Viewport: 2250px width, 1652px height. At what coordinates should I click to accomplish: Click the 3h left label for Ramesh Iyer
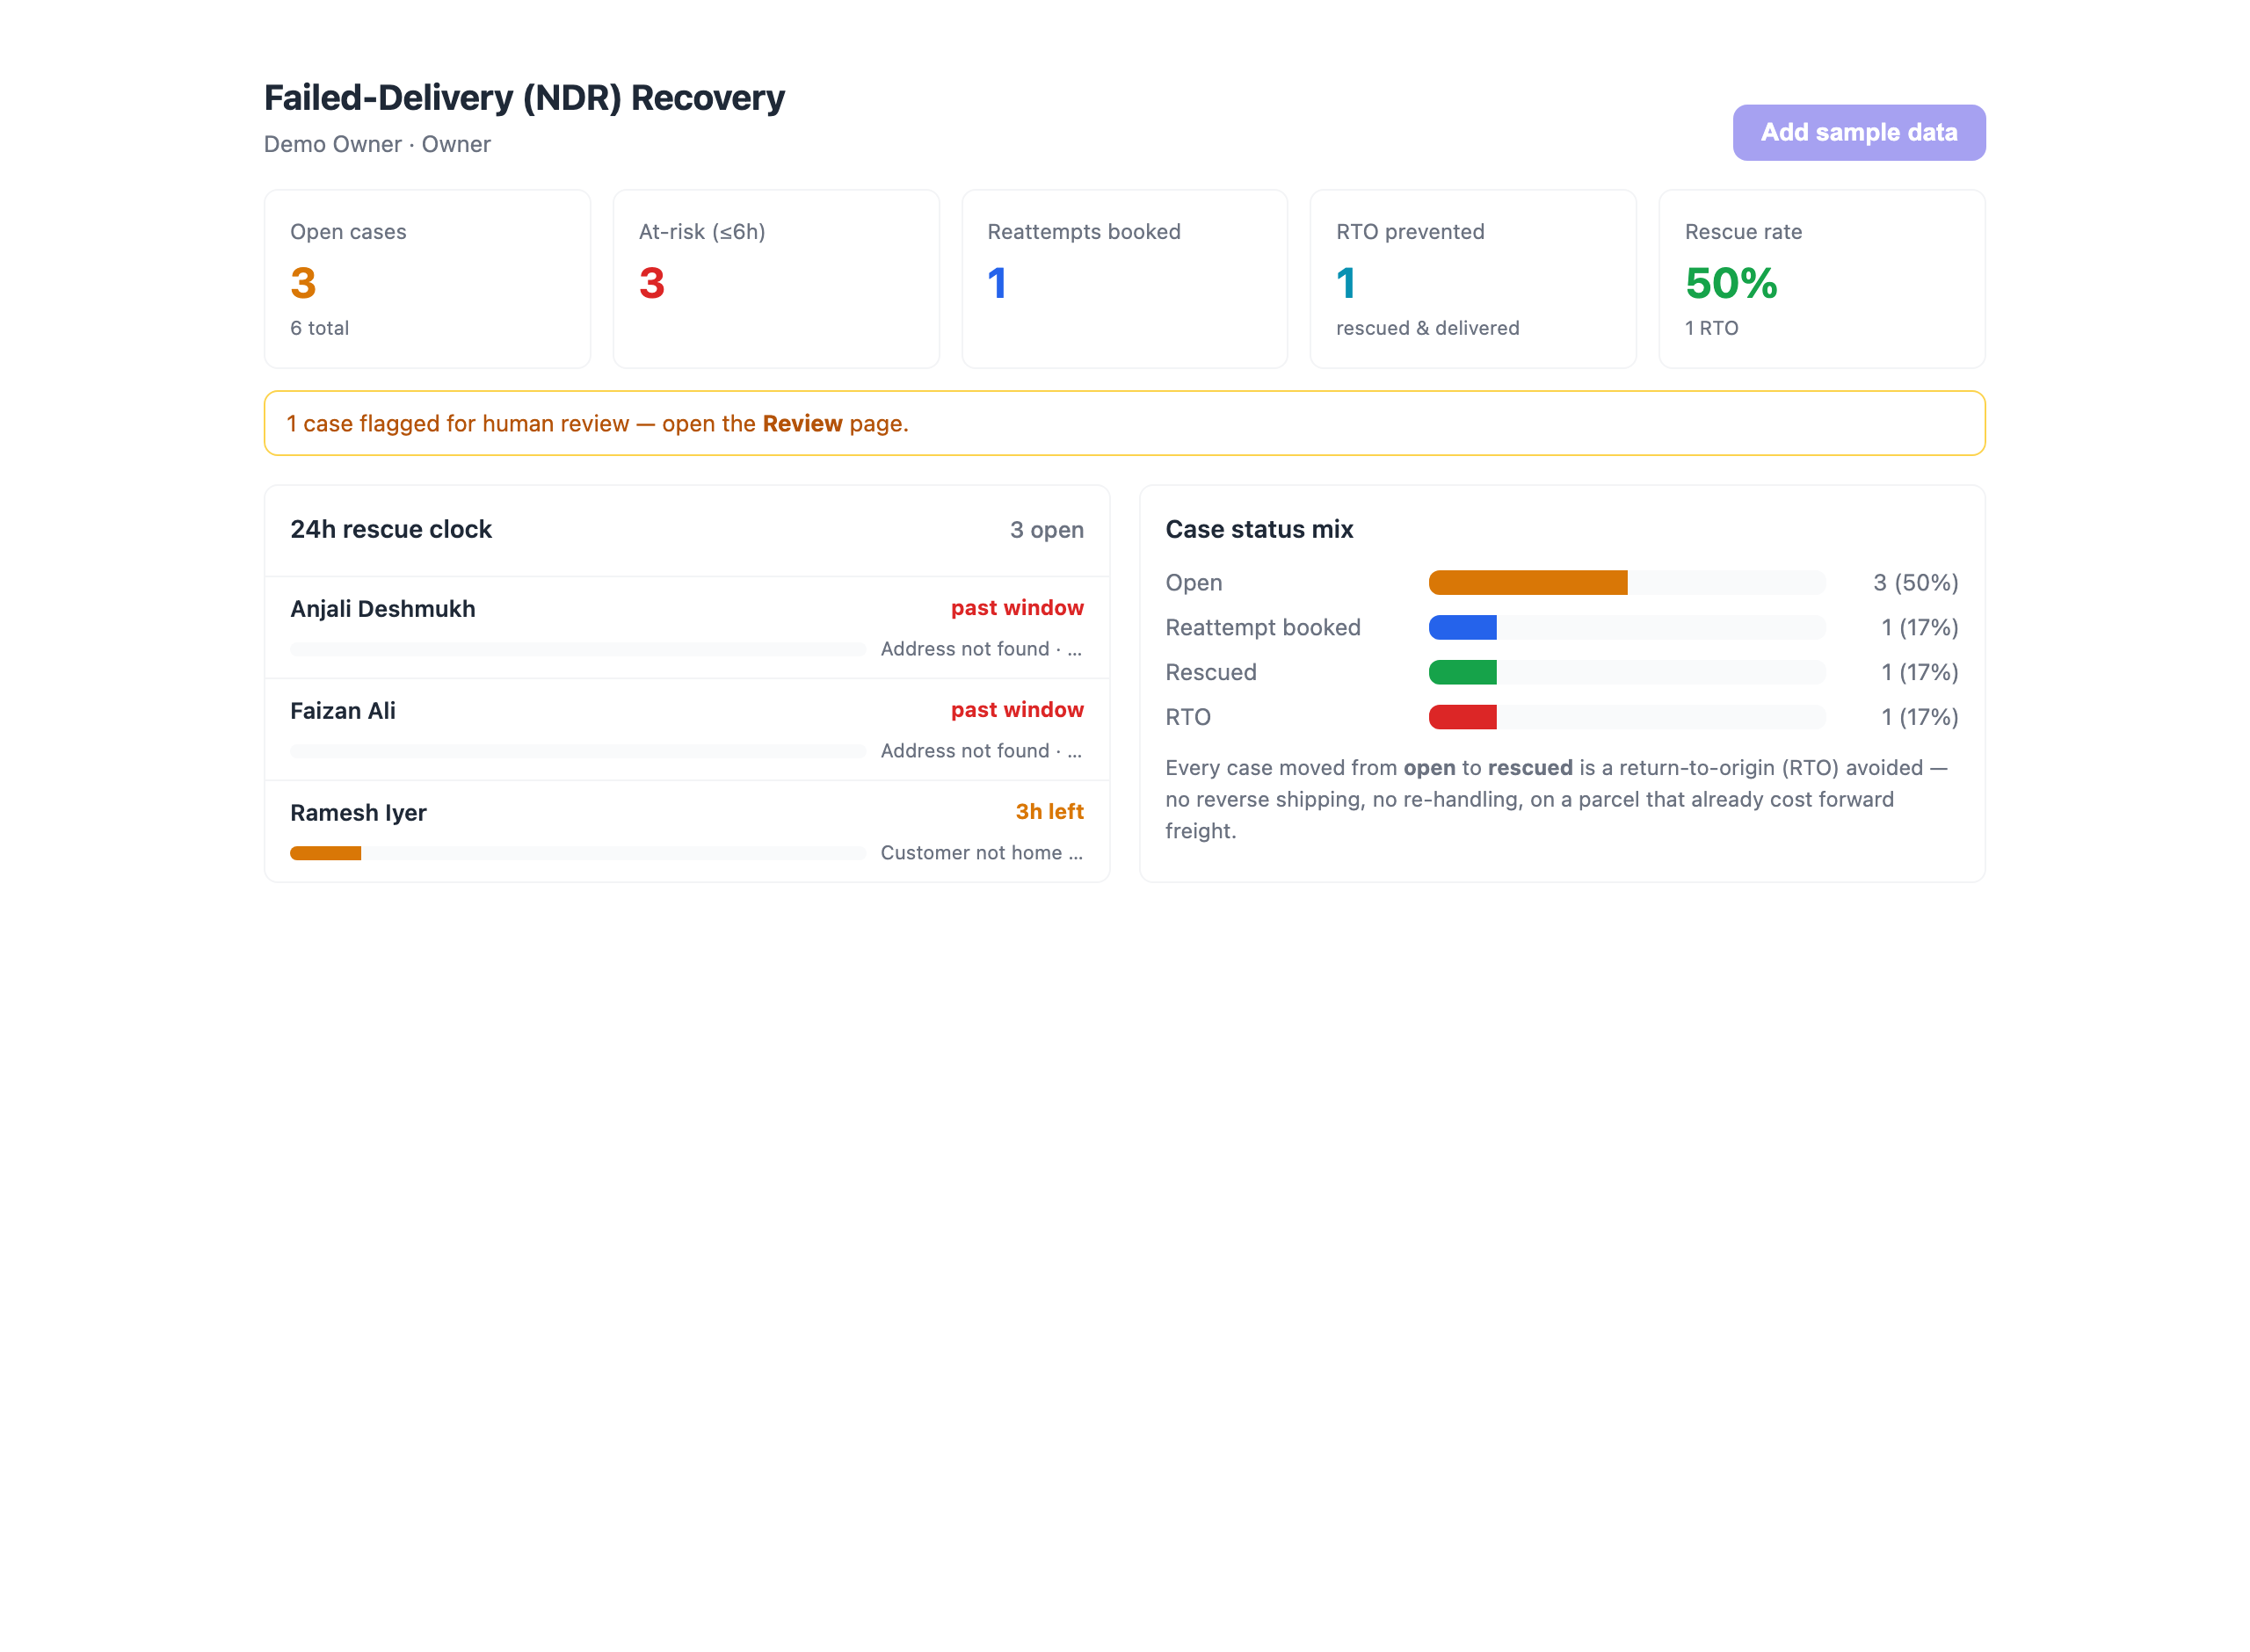1049,811
